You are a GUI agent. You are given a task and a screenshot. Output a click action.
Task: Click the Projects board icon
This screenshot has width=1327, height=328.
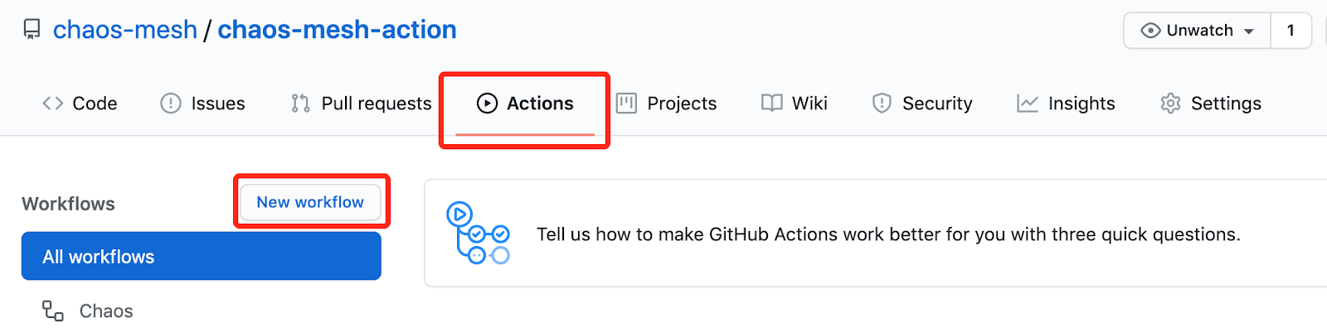coord(627,104)
